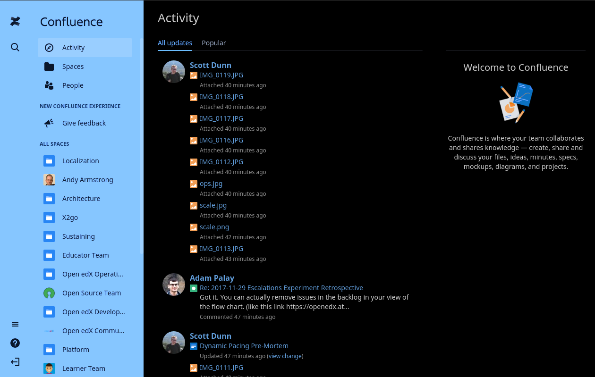Click Scott Dunn's top avatar photo
The image size is (595, 377).
coord(174,72)
